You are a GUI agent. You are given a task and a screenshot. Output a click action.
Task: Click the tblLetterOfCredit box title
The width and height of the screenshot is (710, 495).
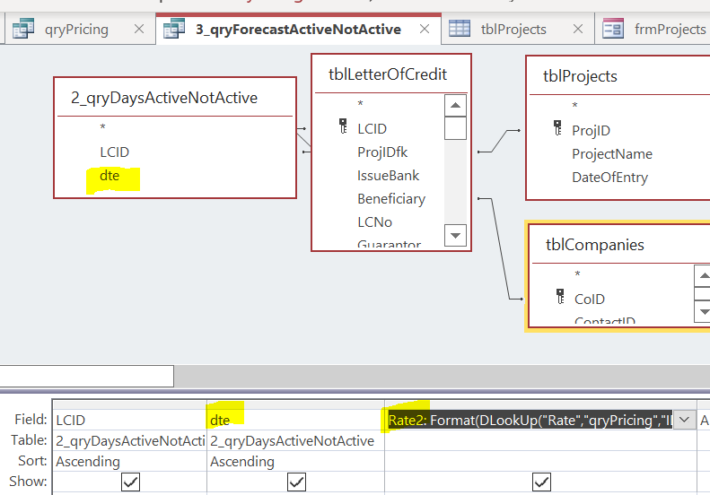tap(388, 74)
